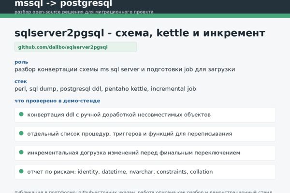Image resolution: width=290 pixels, height=193 pixels.
Task: Click the text 'разбор конвертации схемы ms sql server…'
Action: (x=125, y=69)
